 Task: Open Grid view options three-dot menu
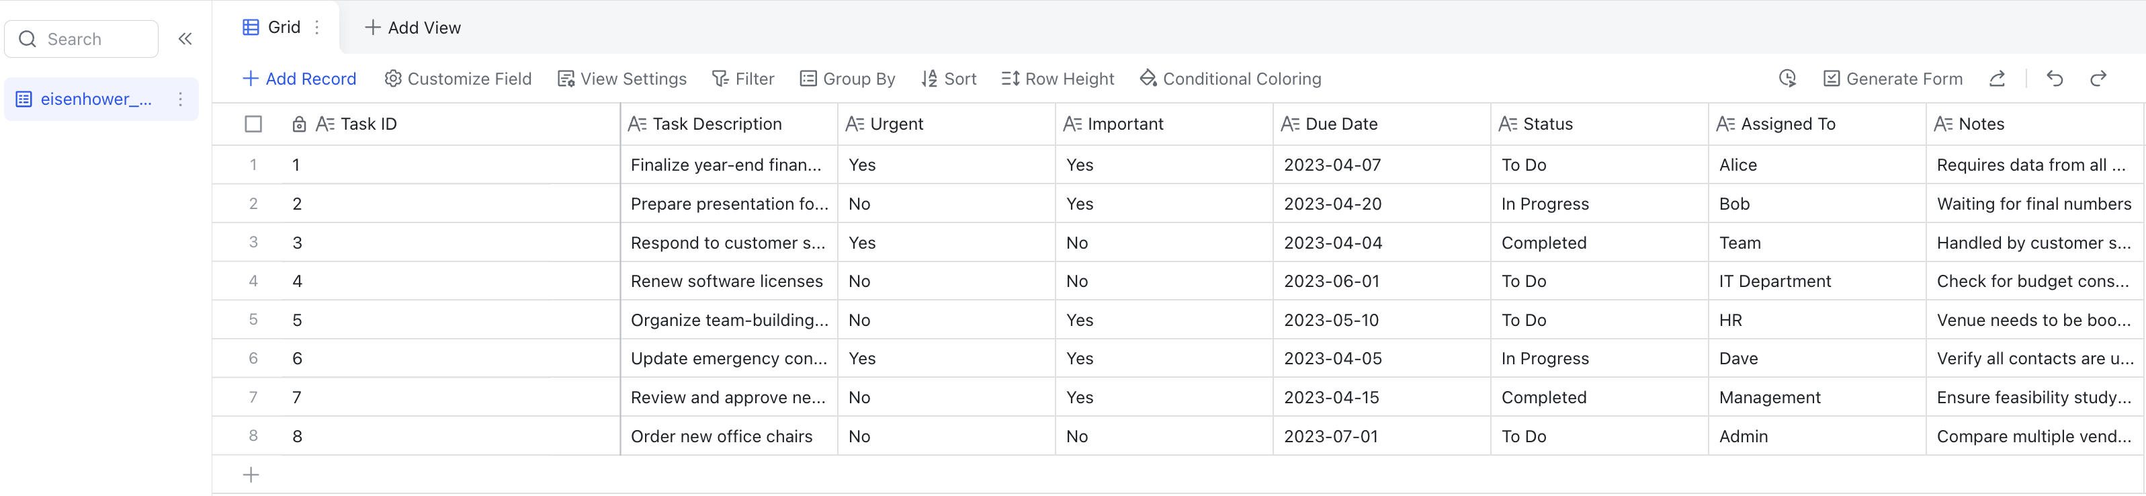click(x=316, y=28)
